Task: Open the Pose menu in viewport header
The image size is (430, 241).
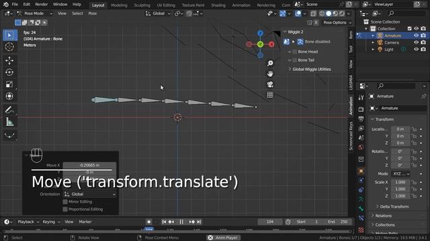Action: [x=93, y=13]
